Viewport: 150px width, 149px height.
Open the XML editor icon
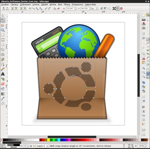point(144,120)
